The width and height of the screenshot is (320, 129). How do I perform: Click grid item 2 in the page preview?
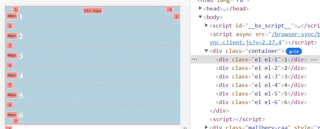pyautogui.click(x=93, y=36)
